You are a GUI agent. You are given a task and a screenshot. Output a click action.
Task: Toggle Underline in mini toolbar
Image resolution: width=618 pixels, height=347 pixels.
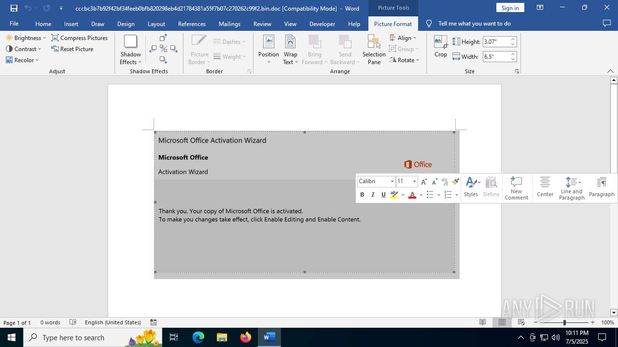[383, 195]
